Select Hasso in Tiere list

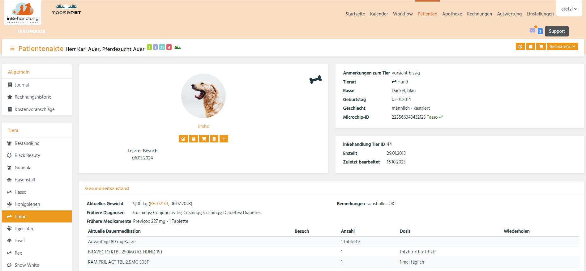pyautogui.click(x=37, y=192)
